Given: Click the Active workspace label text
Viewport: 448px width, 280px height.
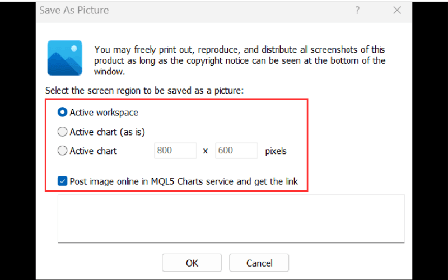Looking at the screenshot, I should (104, 113).
